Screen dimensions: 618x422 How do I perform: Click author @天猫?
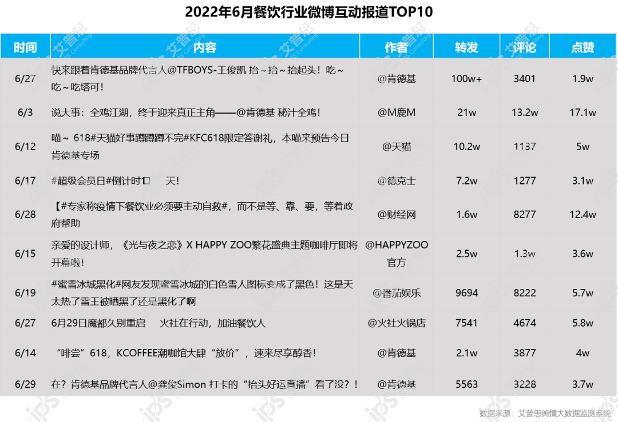(397, 147)
